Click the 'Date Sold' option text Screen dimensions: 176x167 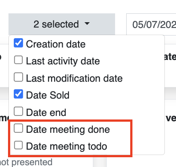point(48,95)
